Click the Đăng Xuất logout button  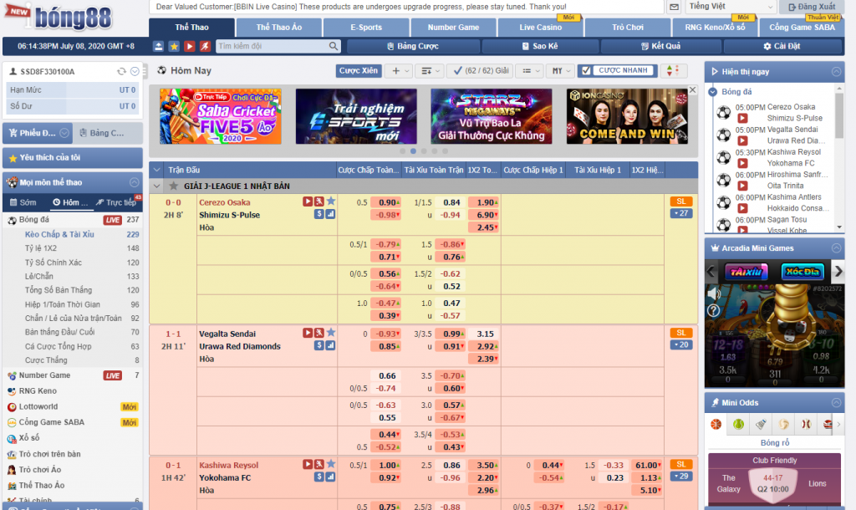[x=817, y=7]
